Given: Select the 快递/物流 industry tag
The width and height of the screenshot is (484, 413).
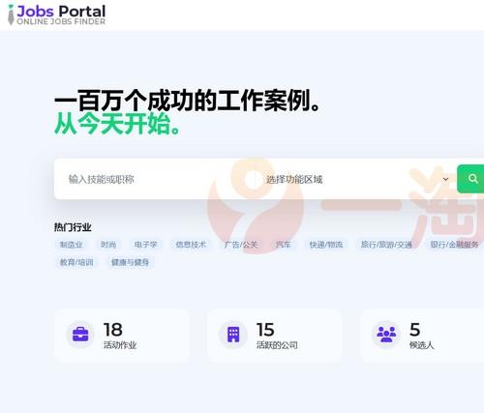Looking at the screenshot, I should [x=326, y=245].
